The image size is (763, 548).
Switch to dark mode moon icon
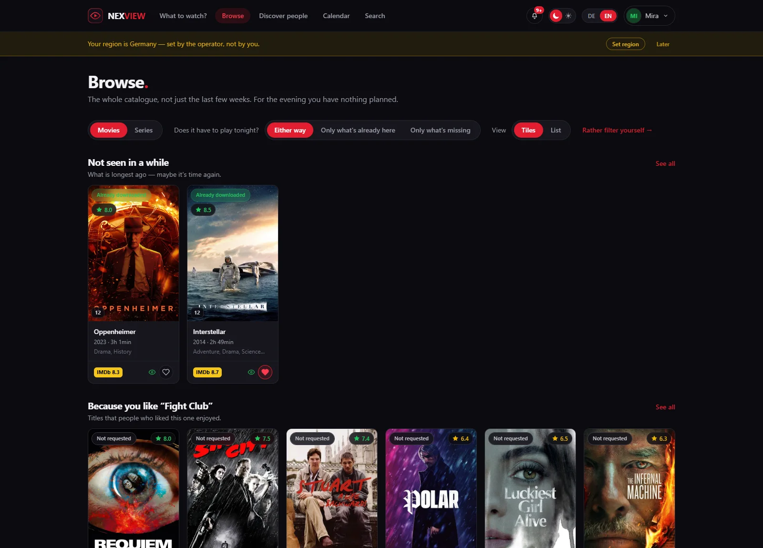[556, 16]
